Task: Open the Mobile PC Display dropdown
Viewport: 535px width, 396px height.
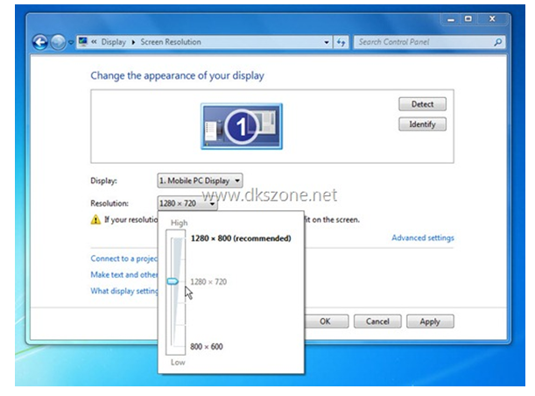Action: point(200,180)
